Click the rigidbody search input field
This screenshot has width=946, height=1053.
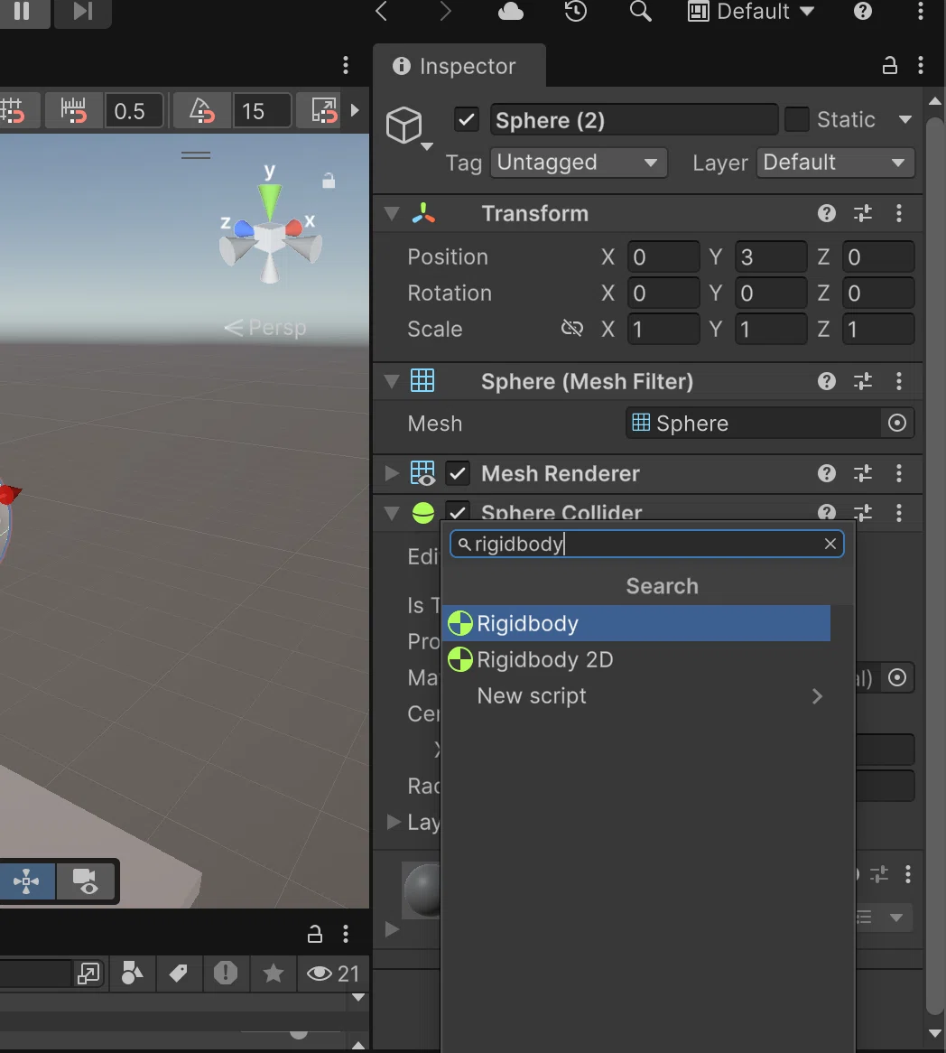point(646,544)
